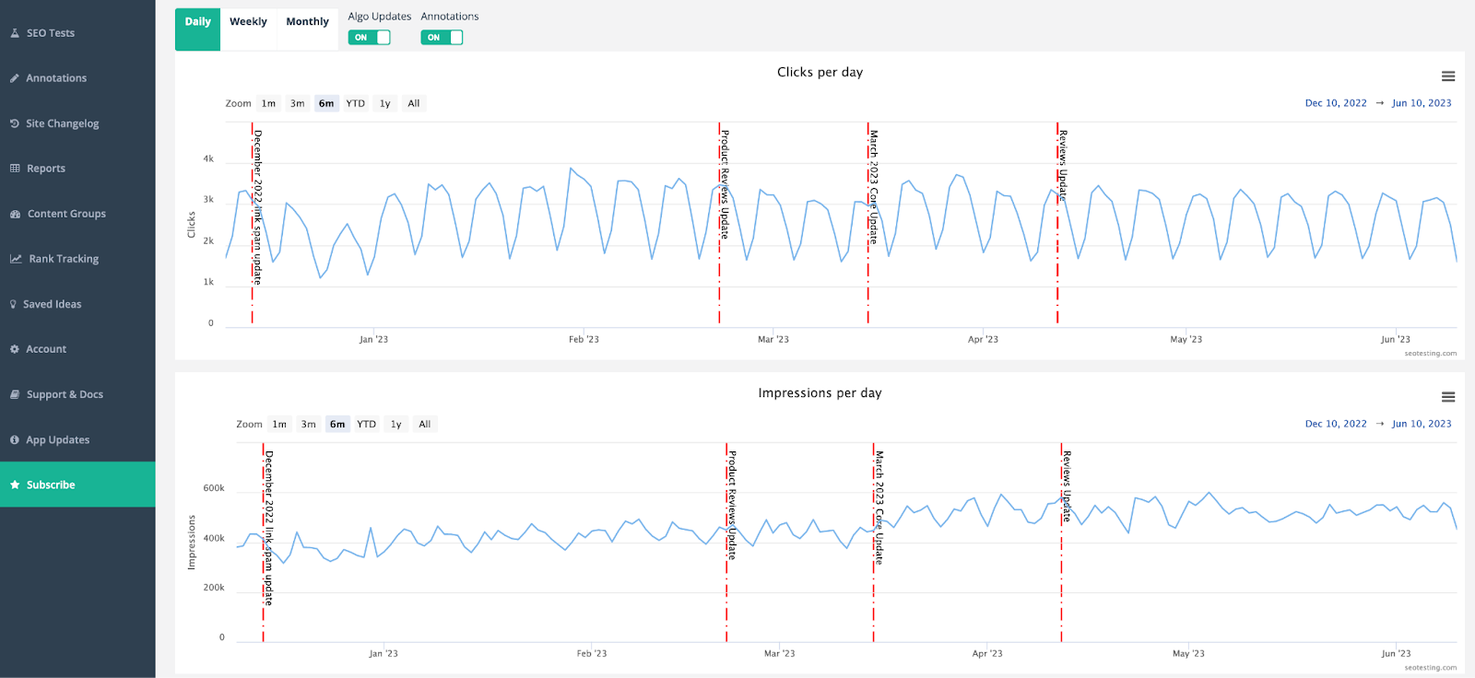This screenshot has height=678, width=1475.
Task: Click the Annotations pencil icon
Action: (x=15, y=78)
